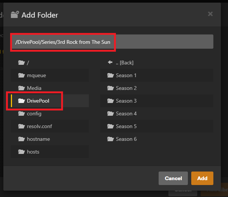This screenshot has height=197, width=228.
Task: Select the DrivePool folder
Action: tap(38, 101)
